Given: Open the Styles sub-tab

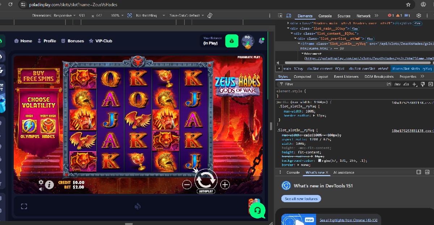Looking at the screenshot, I should coord(283,77).
